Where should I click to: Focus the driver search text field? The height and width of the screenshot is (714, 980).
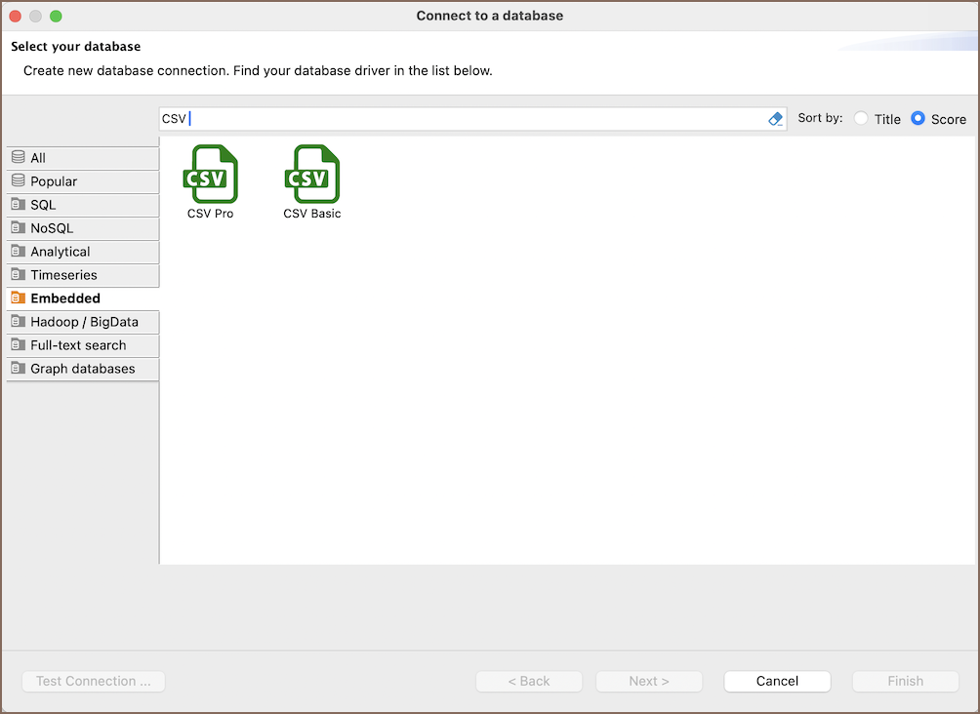[469, 119]
